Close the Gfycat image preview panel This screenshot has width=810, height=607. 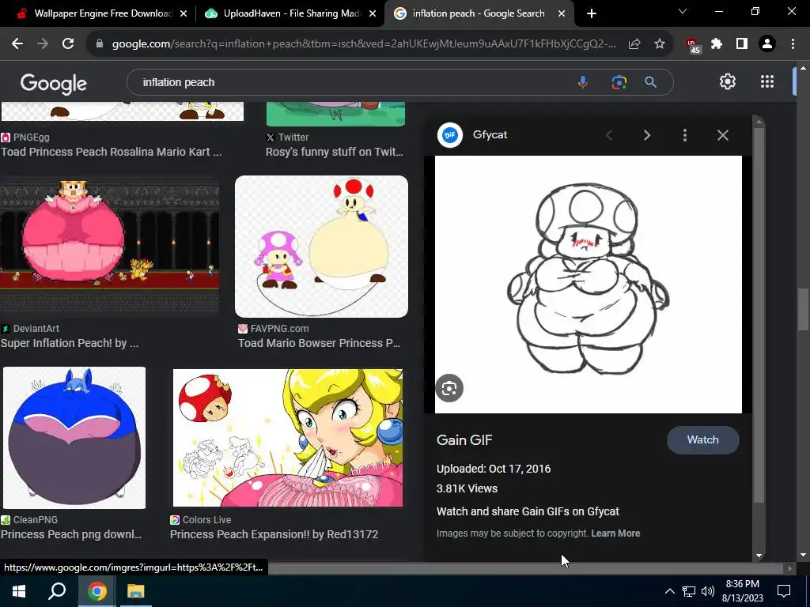click(x=723, y=135)
